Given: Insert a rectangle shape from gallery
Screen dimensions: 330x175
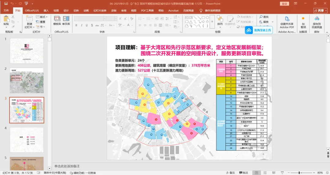Looking at the screenshot, I should [x=203, y=18].
